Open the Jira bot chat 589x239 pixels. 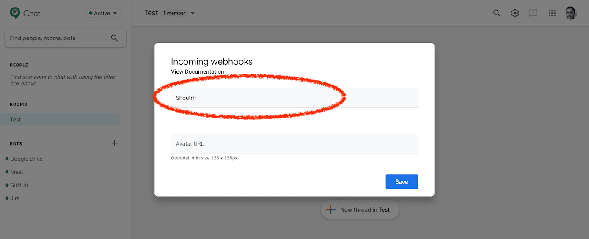tap(15, 198)
